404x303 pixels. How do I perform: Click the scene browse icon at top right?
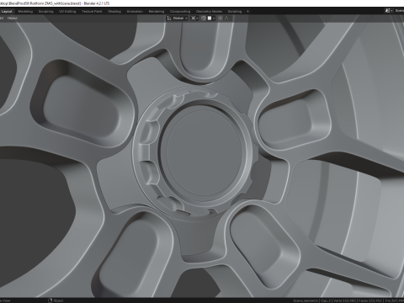pos(388,11)
